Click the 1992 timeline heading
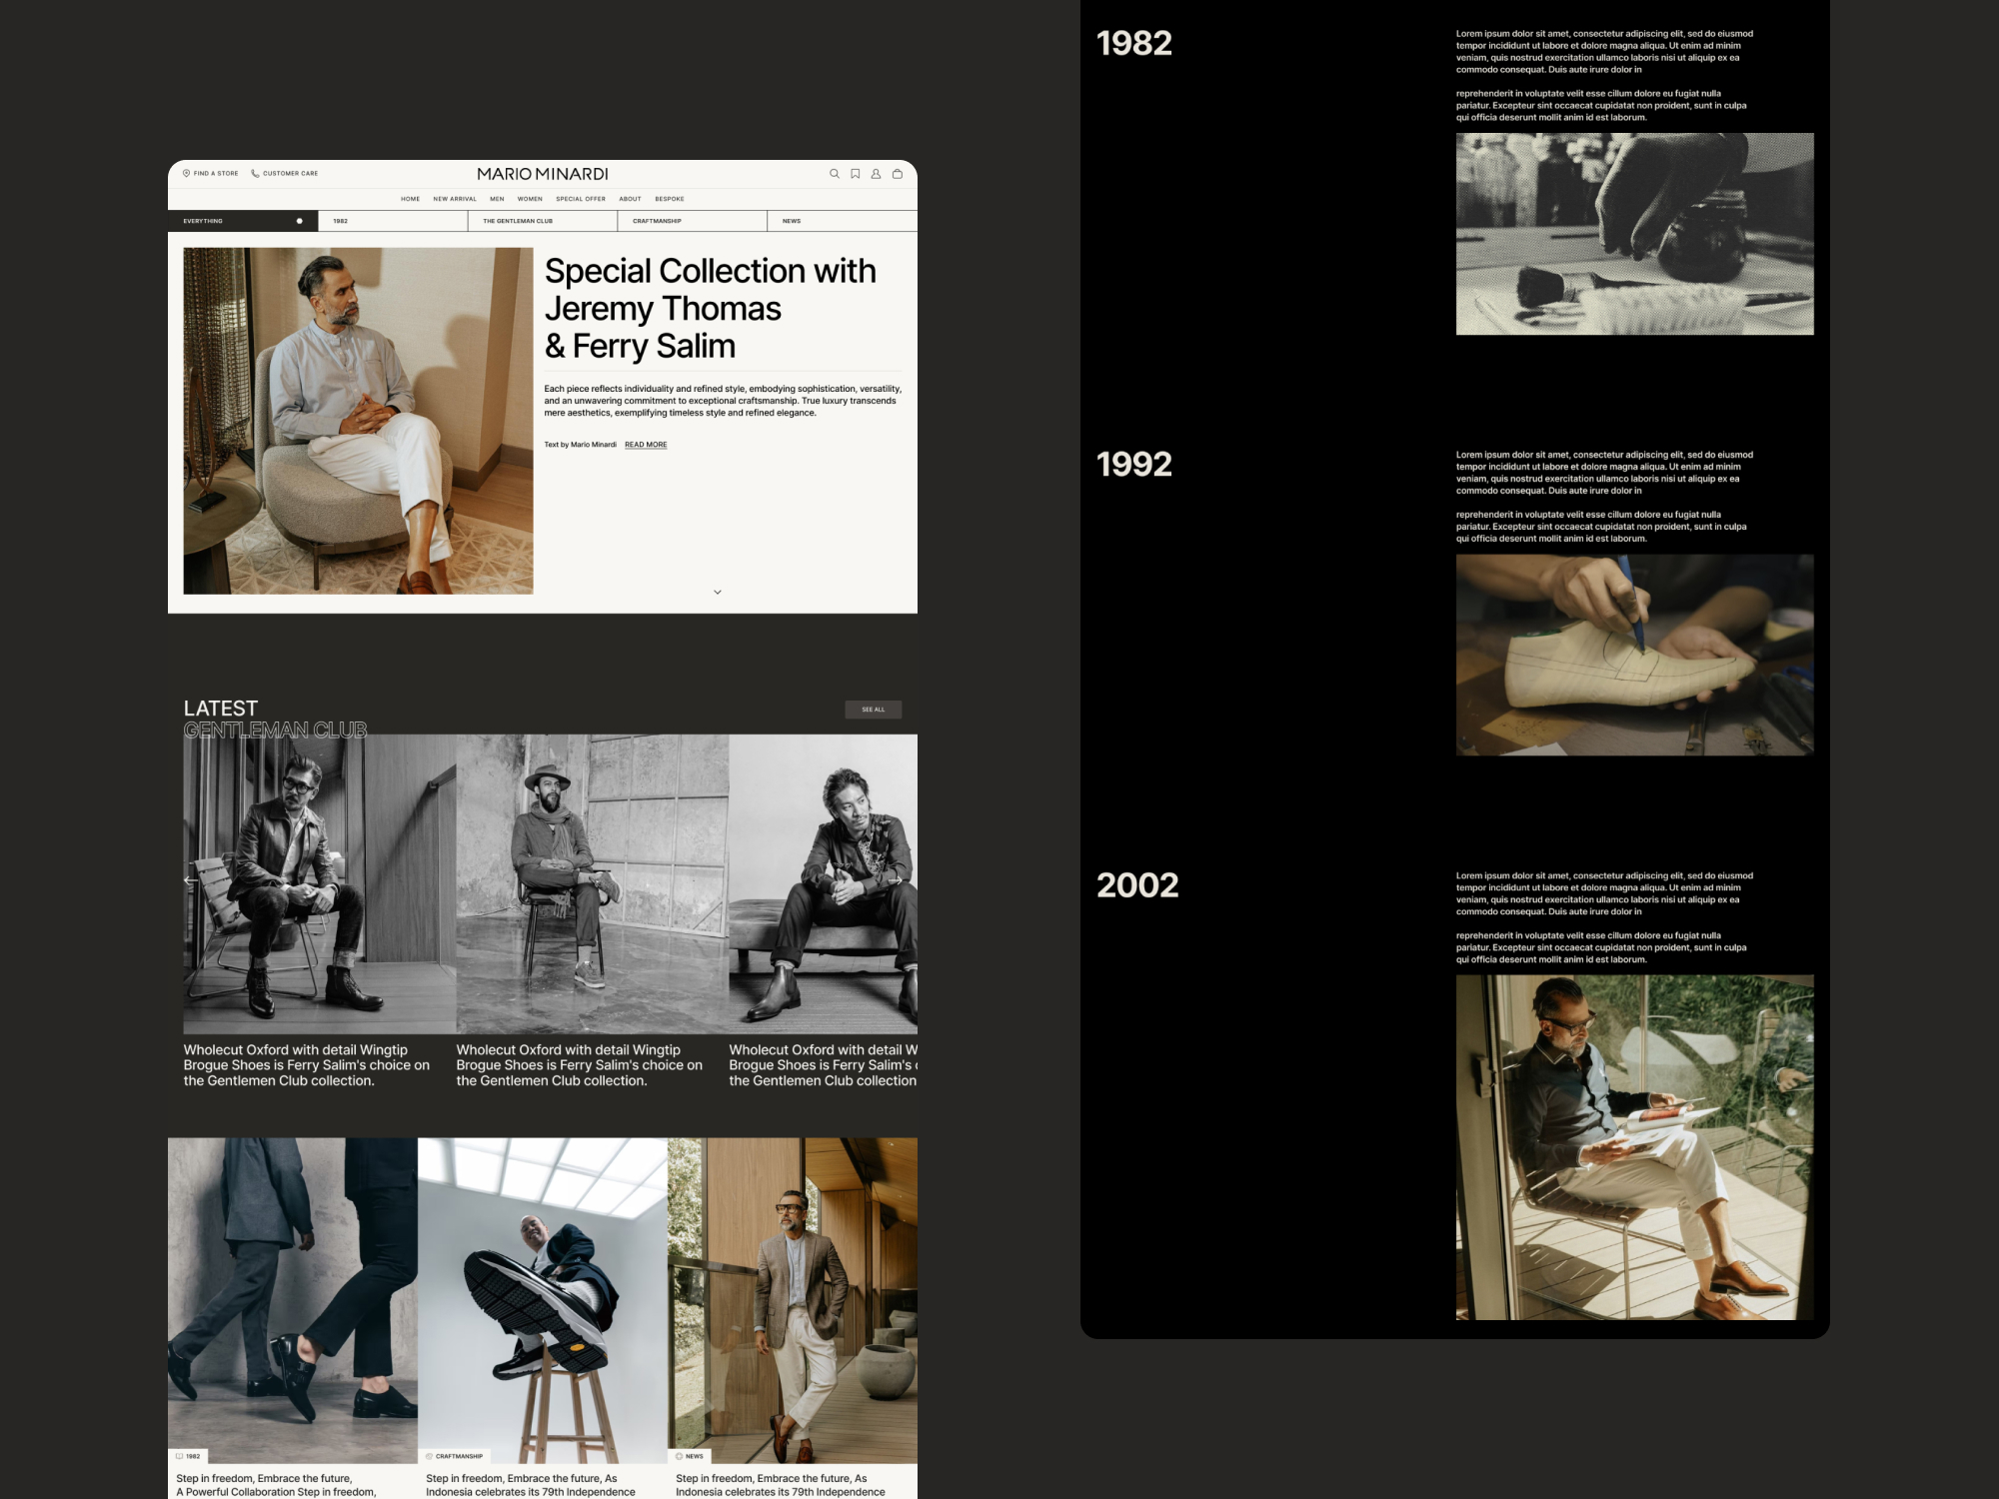Image resolution: width=1999 pixels, height=1499 pixels. [1134, 464]
